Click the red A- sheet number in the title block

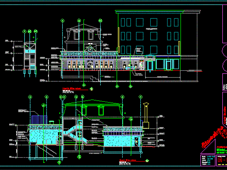coord(222,160)
